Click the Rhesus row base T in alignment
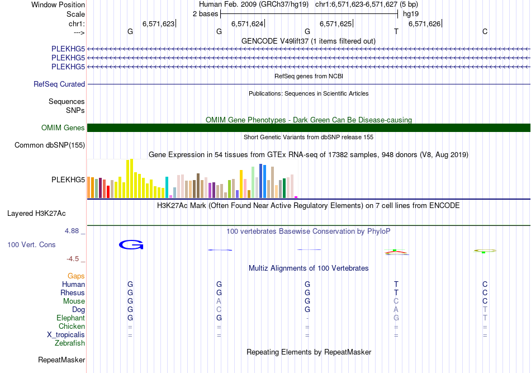The height and width of the screenshot is (373, 531). 396,292
